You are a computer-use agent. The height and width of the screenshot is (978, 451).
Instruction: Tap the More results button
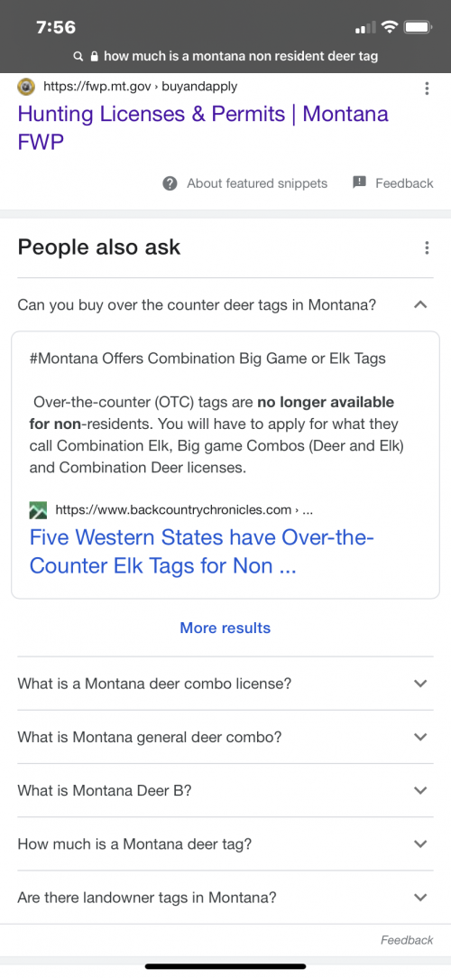tap(225, 629)
